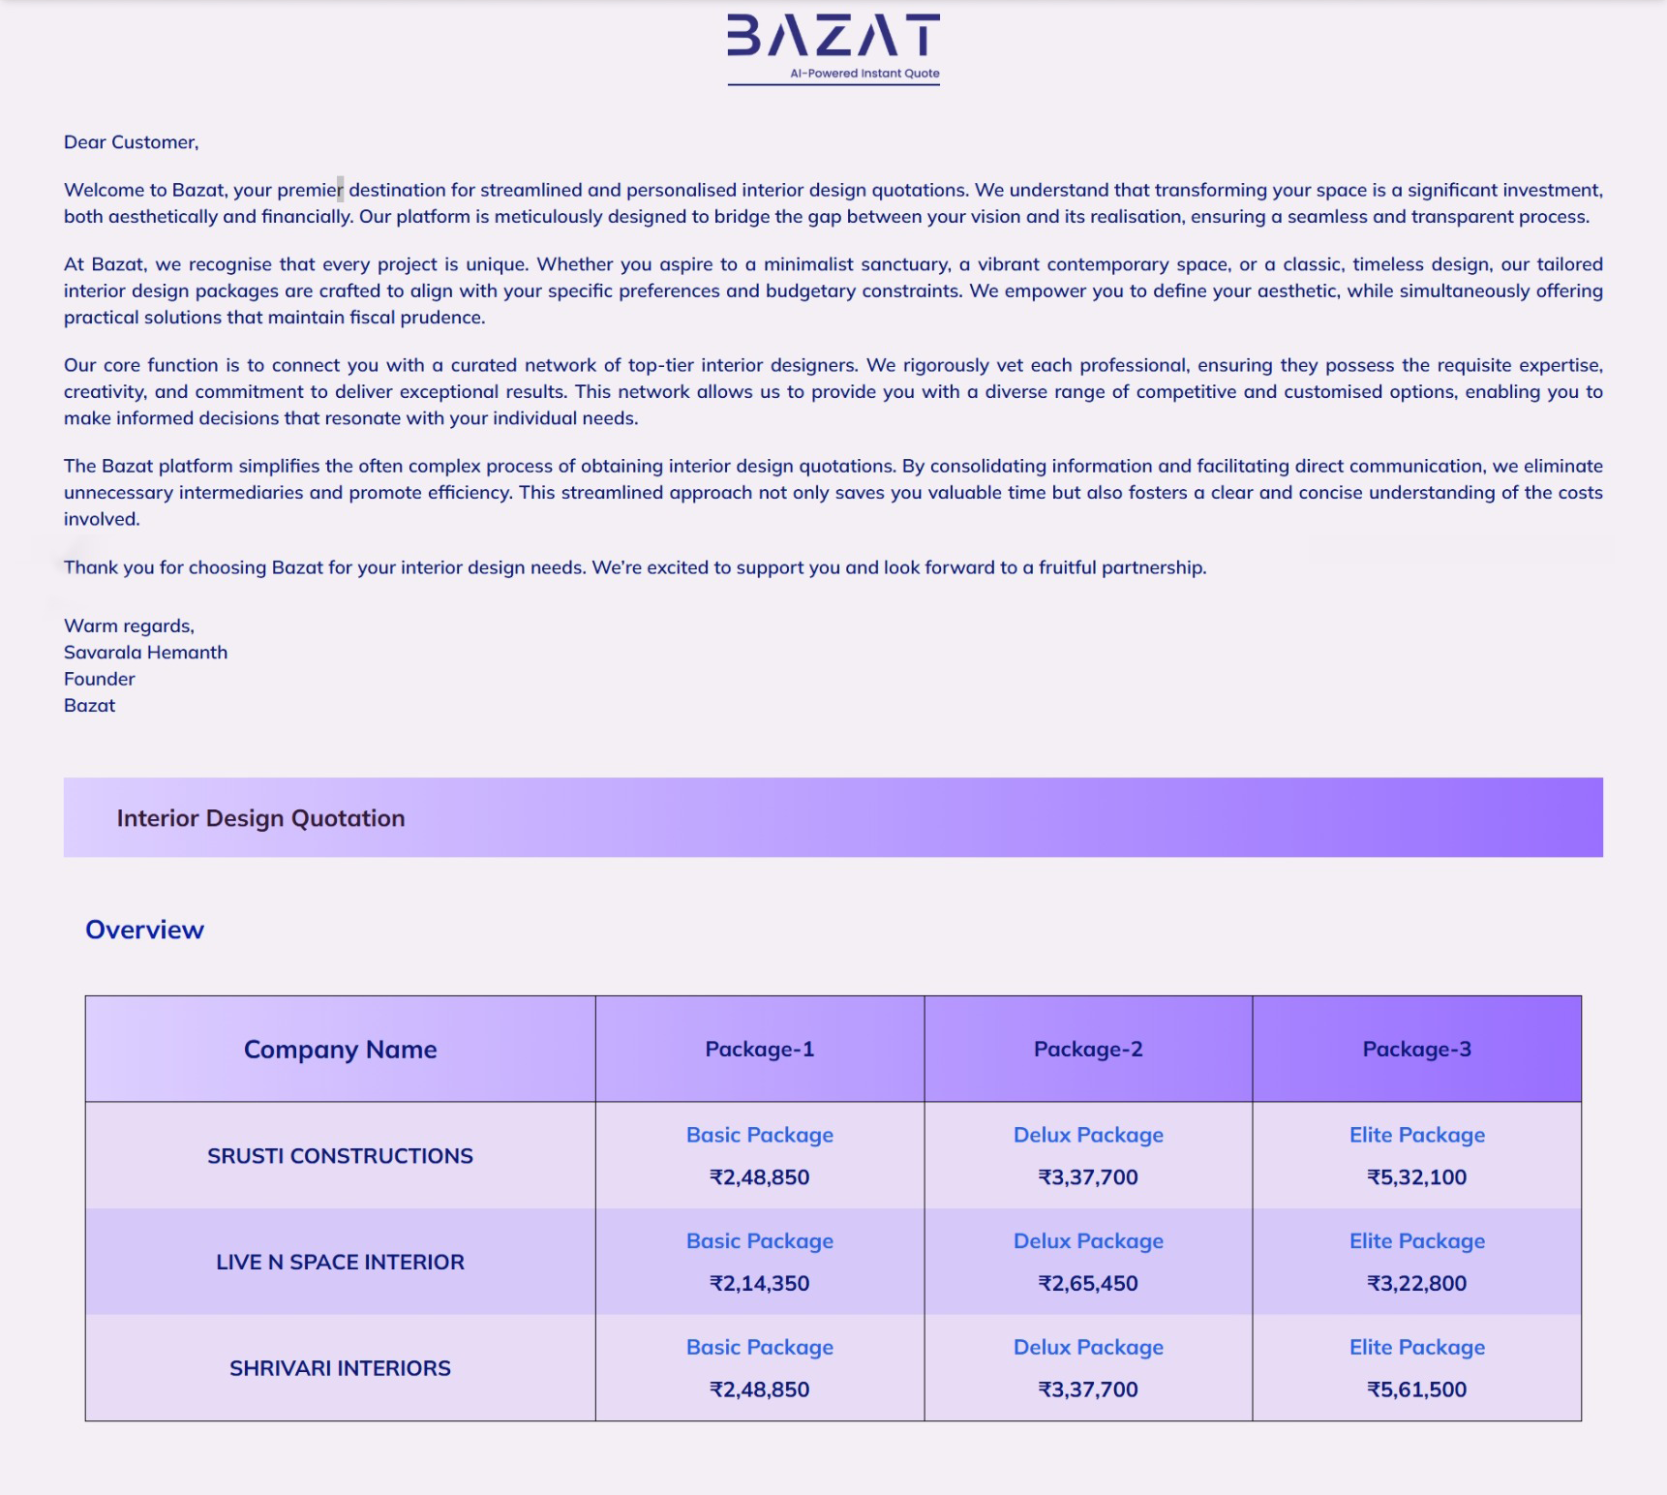1667x1495 pixels.
Task: Open Basic Package for SHRIVARI INTERIORS
Action: [x=760, y=1348]
